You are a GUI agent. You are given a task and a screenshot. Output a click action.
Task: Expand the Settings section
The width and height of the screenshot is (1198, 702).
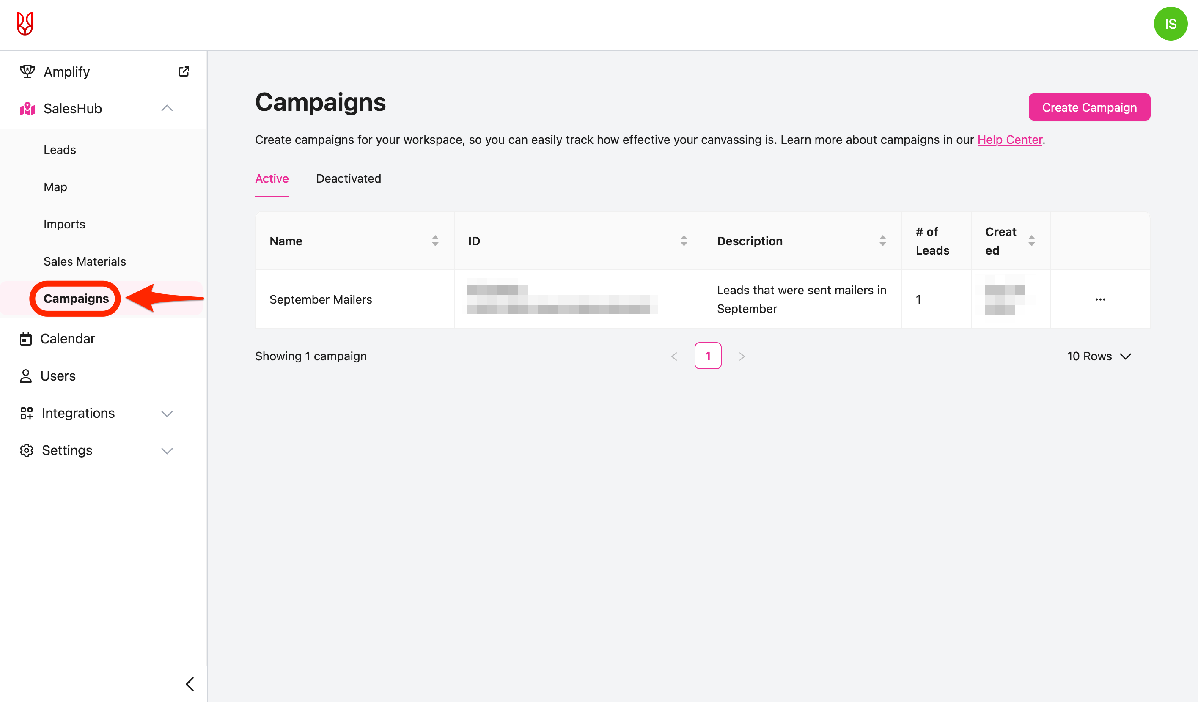(167, 450)
